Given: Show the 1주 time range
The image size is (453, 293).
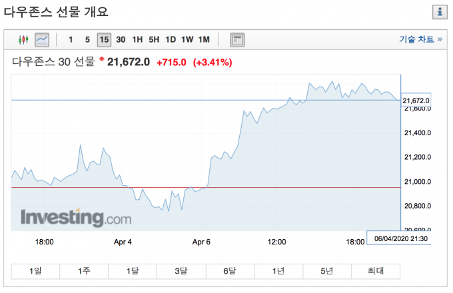Looking at the screenshot, I should click(84, 271).
